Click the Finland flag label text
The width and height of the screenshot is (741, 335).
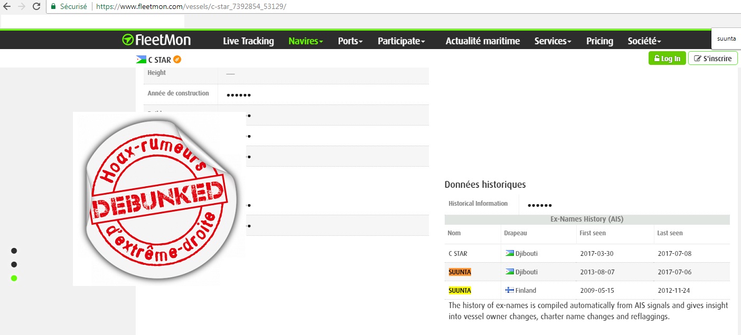tap(526, 290)
